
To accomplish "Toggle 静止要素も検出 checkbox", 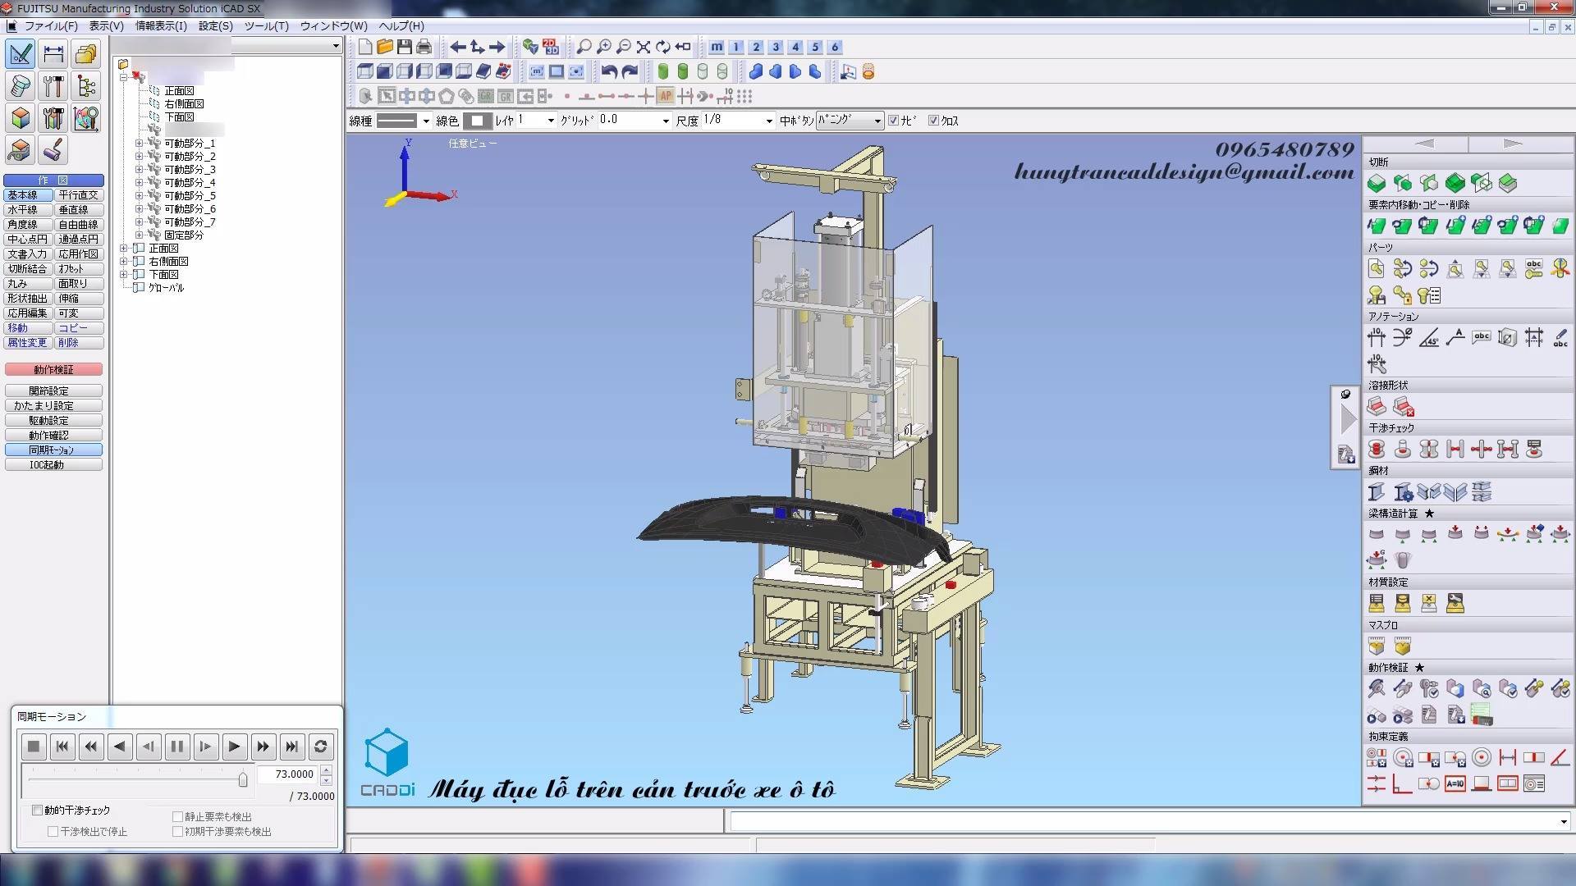I will coord(177,817).
